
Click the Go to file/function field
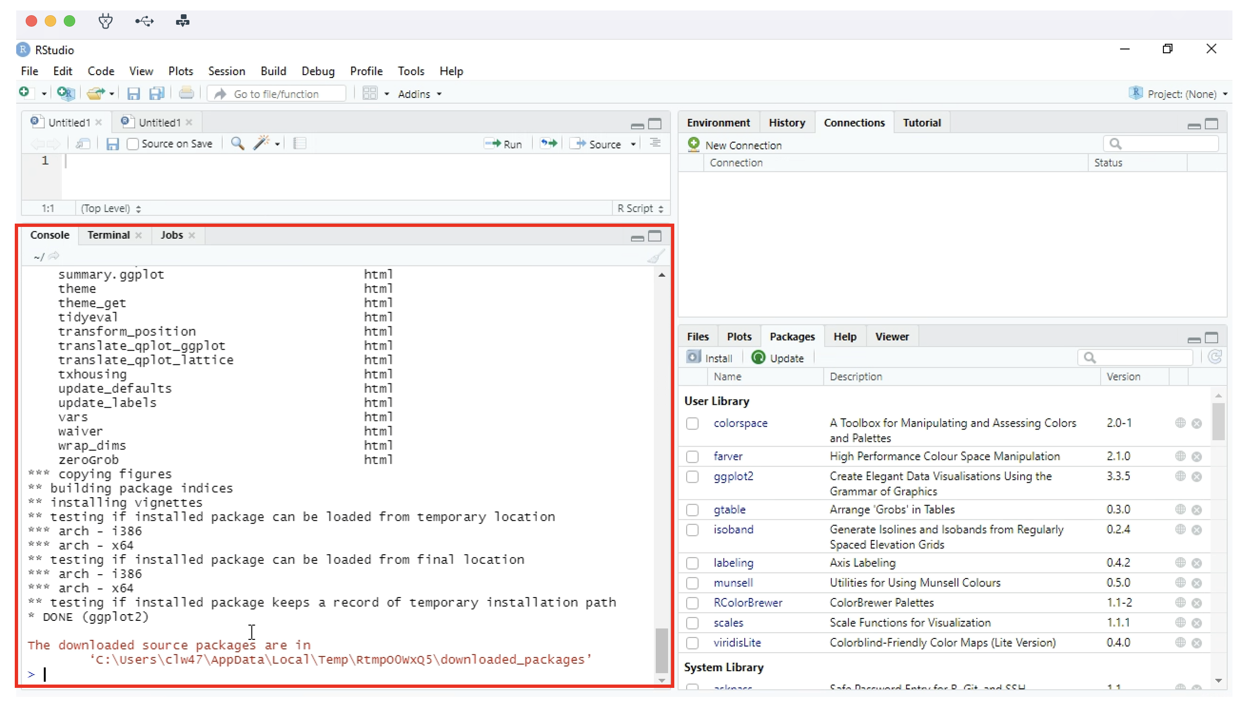[276, 93]
